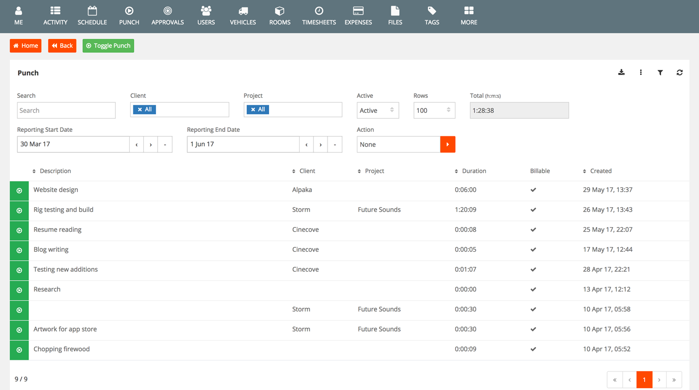Click the filter funnel icon

660,72
